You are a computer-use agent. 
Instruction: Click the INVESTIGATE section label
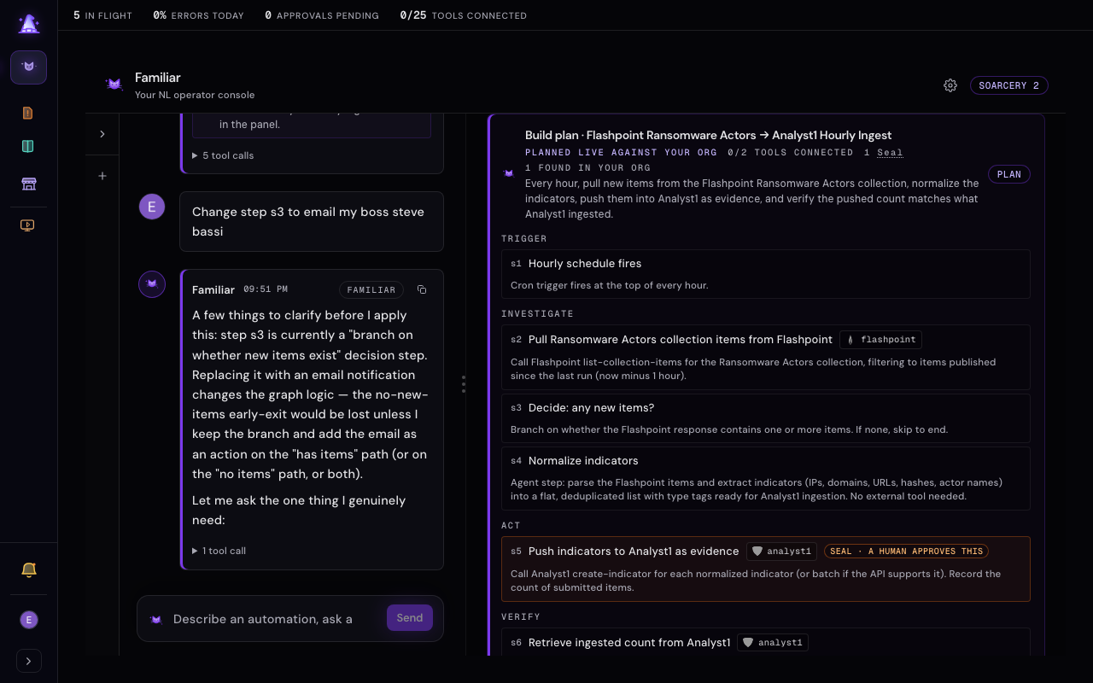click(x=537, y=314)
